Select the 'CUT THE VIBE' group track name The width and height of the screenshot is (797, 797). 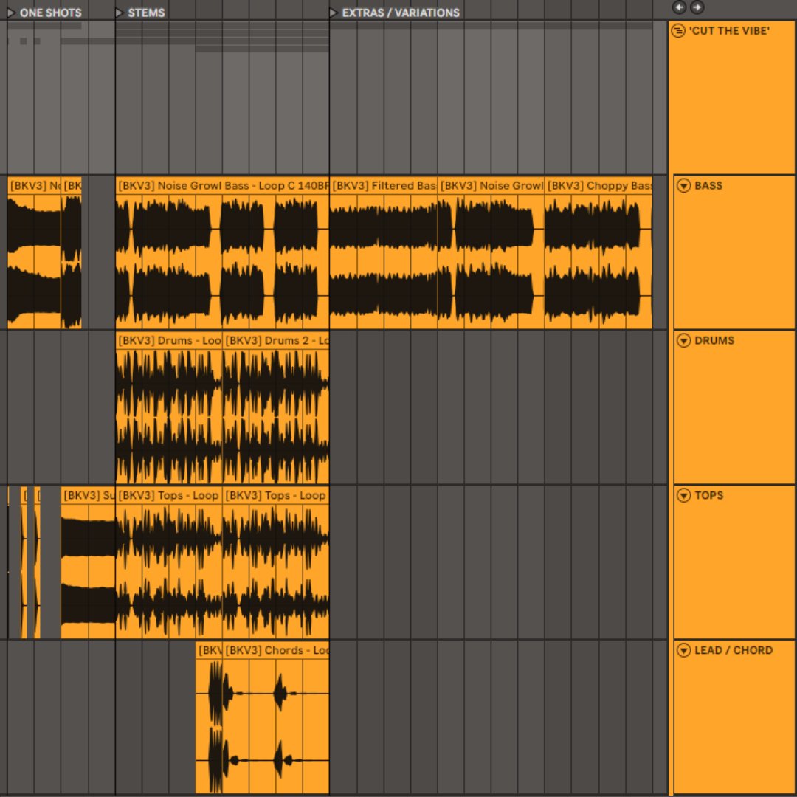click(729, 31)
